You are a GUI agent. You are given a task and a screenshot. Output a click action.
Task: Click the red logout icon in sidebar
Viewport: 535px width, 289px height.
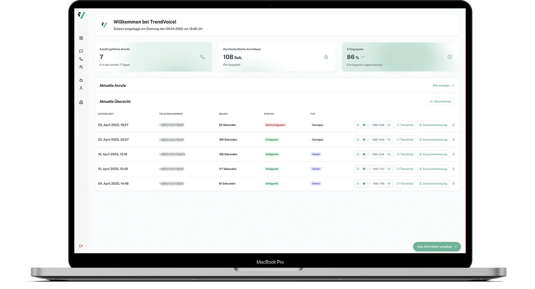[81, 246]
